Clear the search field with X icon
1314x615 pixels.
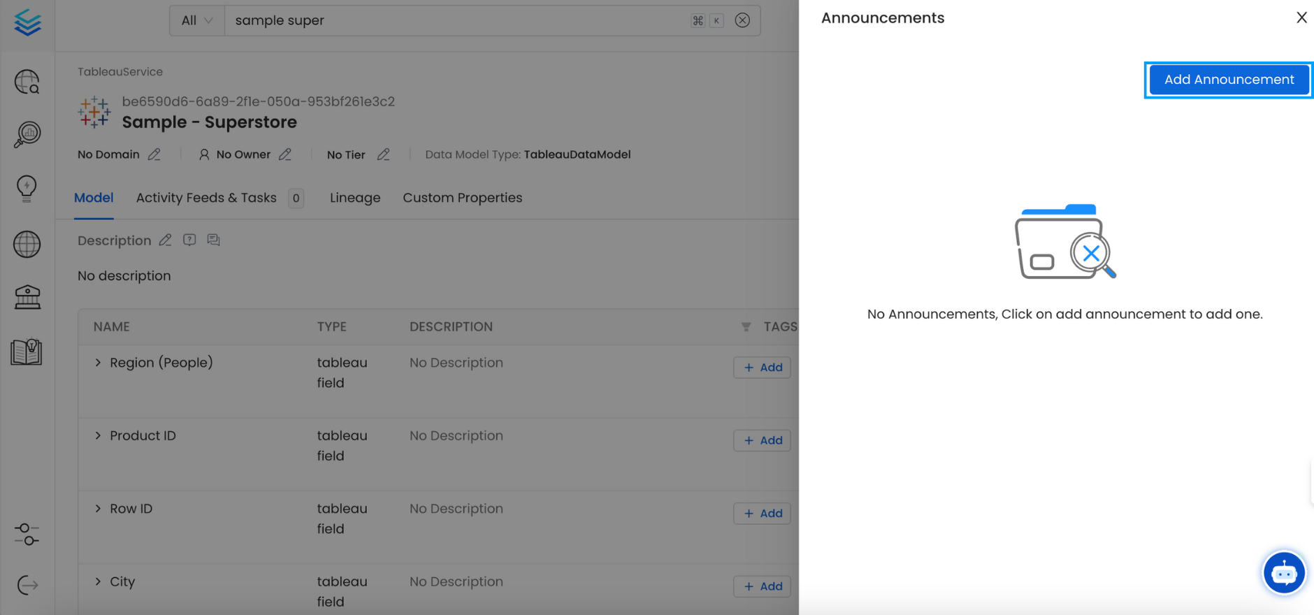[x=742, y=20]
